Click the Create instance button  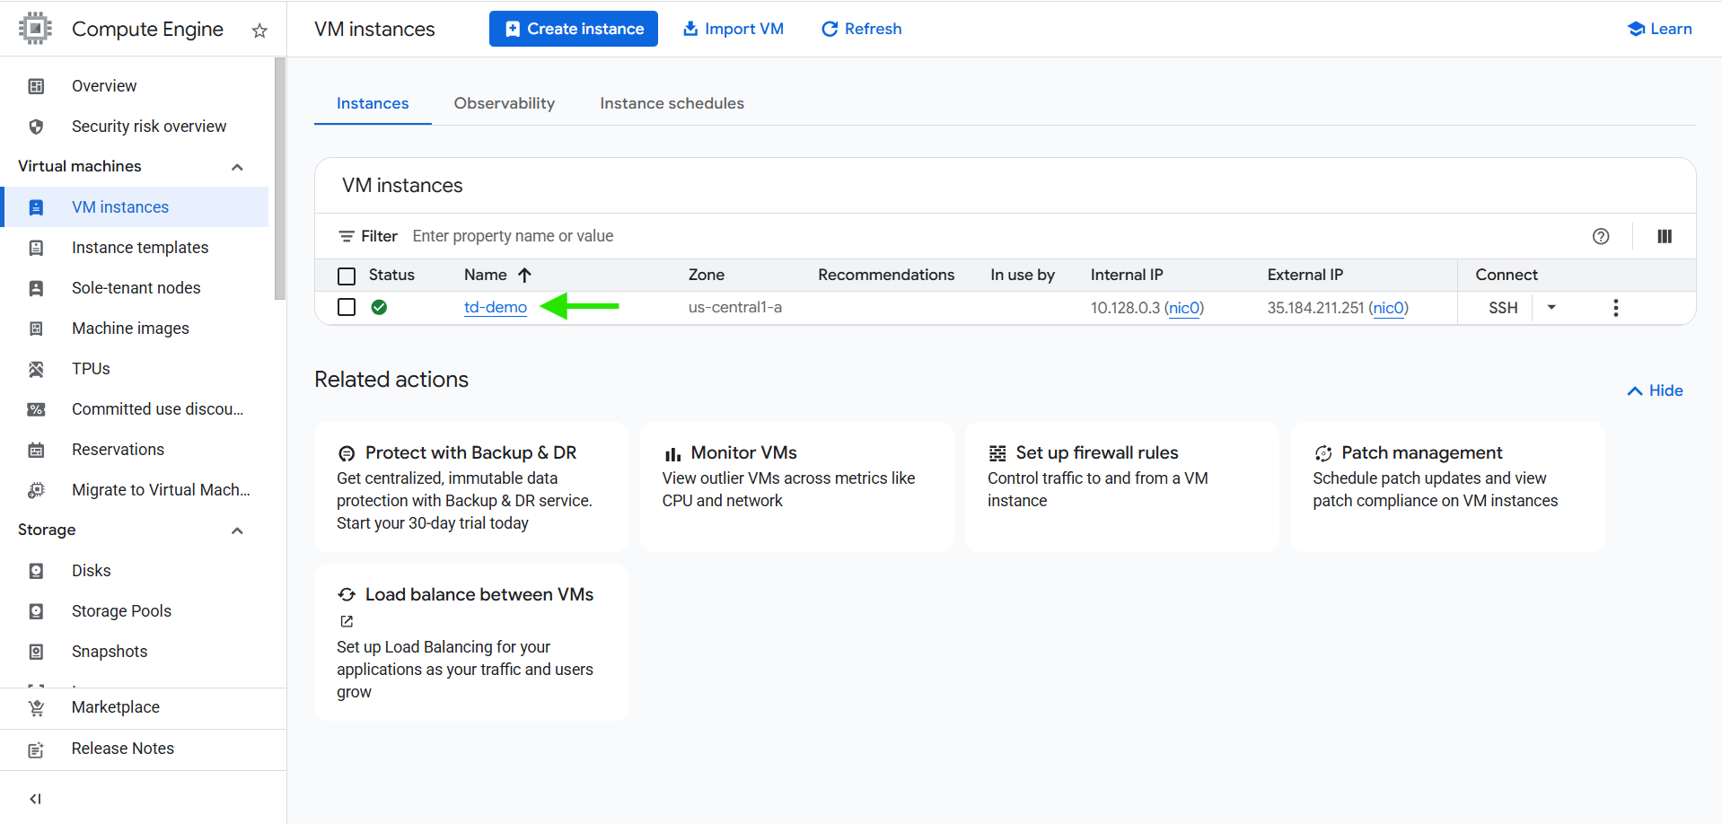[573, 29]
